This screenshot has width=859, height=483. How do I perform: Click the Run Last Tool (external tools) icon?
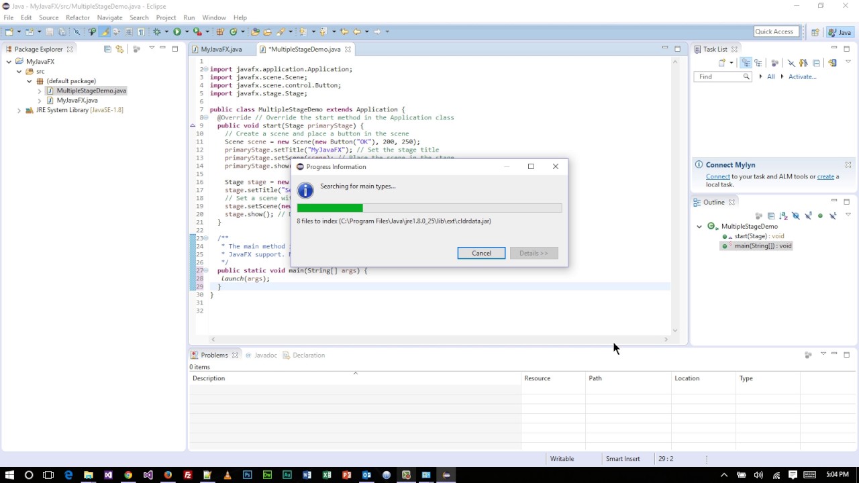pyautogui.click(x=197, y=32)
